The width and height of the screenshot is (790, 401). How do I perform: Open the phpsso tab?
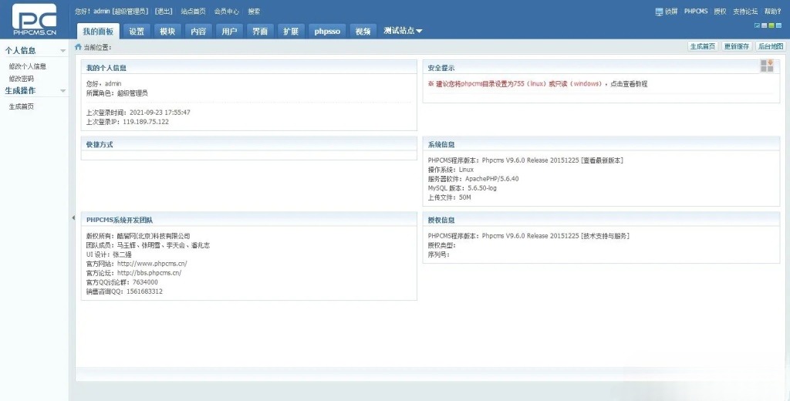tap(327, 32)
